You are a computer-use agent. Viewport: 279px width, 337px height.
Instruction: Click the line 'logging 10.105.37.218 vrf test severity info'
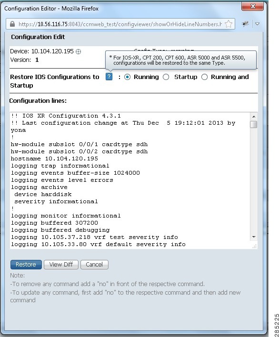(94, 237)
